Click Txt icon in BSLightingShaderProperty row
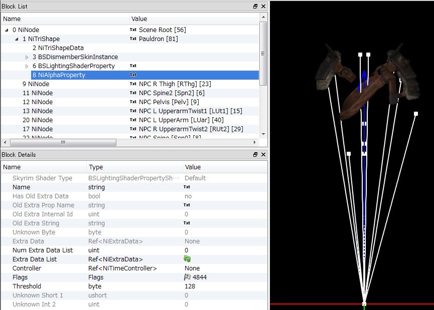This screenshot has height=310, width=434. (133, 66)
